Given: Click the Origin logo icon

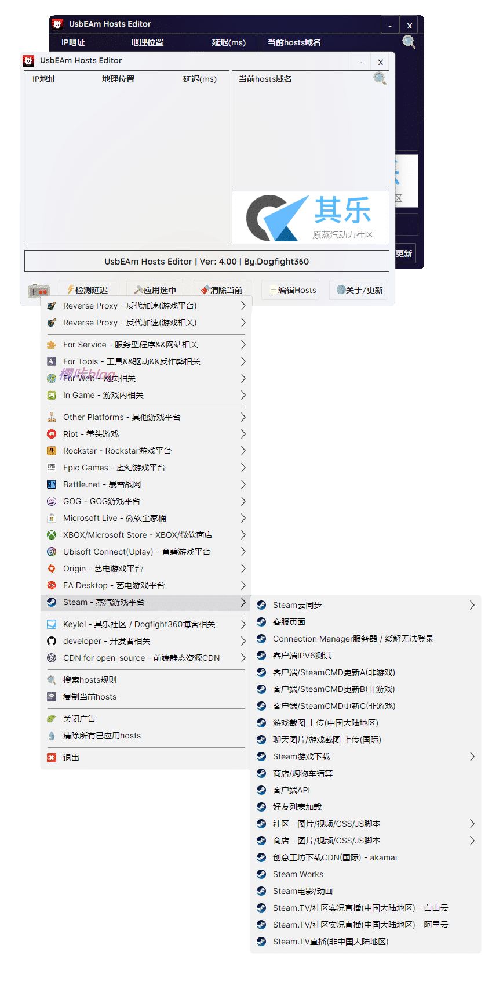Looking at the screenshot, I should [x=52, y=569].
